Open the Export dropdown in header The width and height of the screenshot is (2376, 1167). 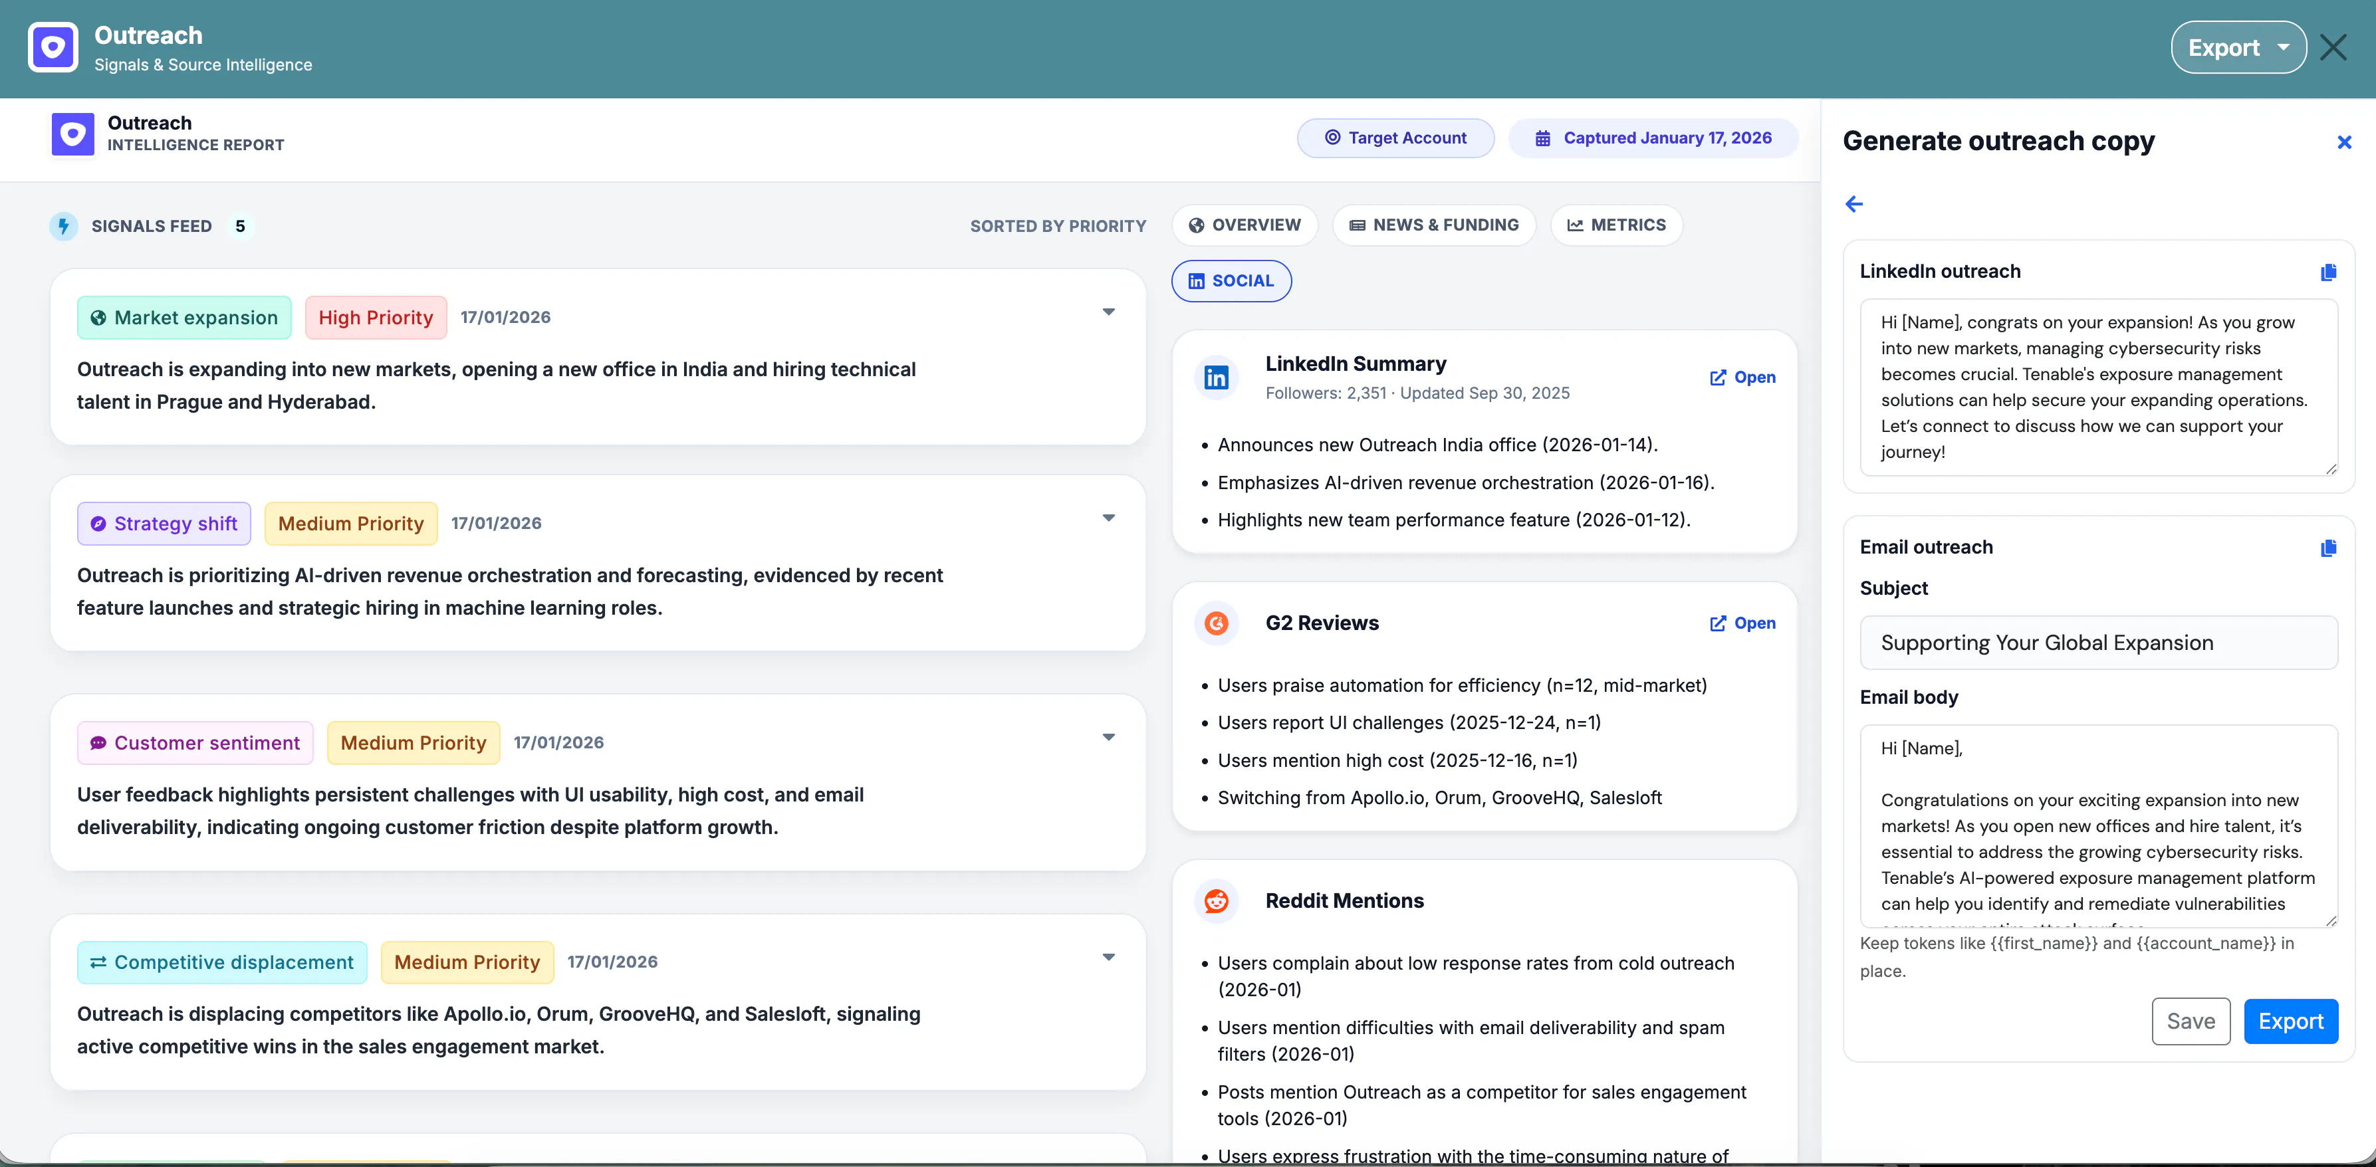[x=2238, y=48]
